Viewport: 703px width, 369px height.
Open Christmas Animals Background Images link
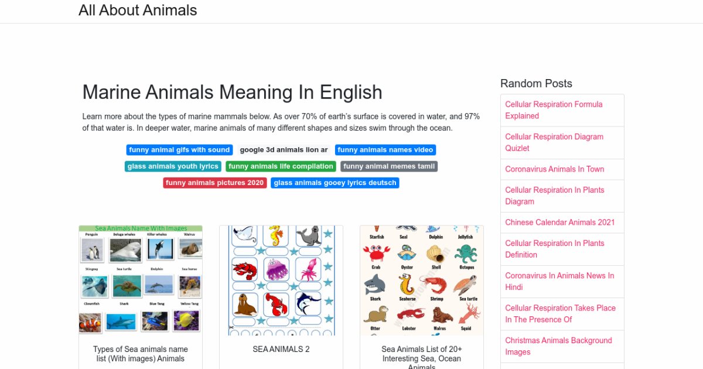pos(558,346)
